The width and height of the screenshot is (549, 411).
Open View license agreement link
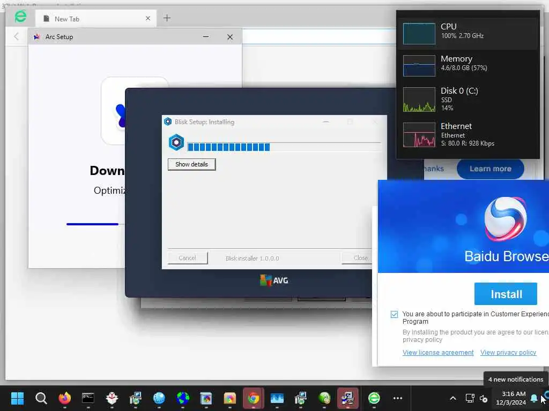point(438,352)
